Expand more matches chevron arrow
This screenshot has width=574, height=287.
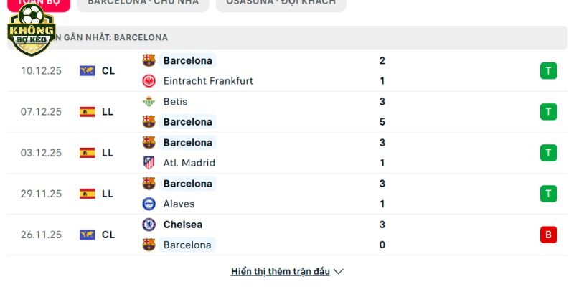[339, 272]
